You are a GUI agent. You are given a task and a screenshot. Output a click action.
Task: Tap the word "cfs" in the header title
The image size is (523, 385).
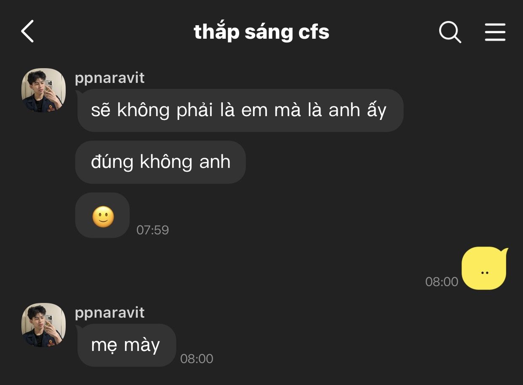pyautogui.click(x=313, y=32)
